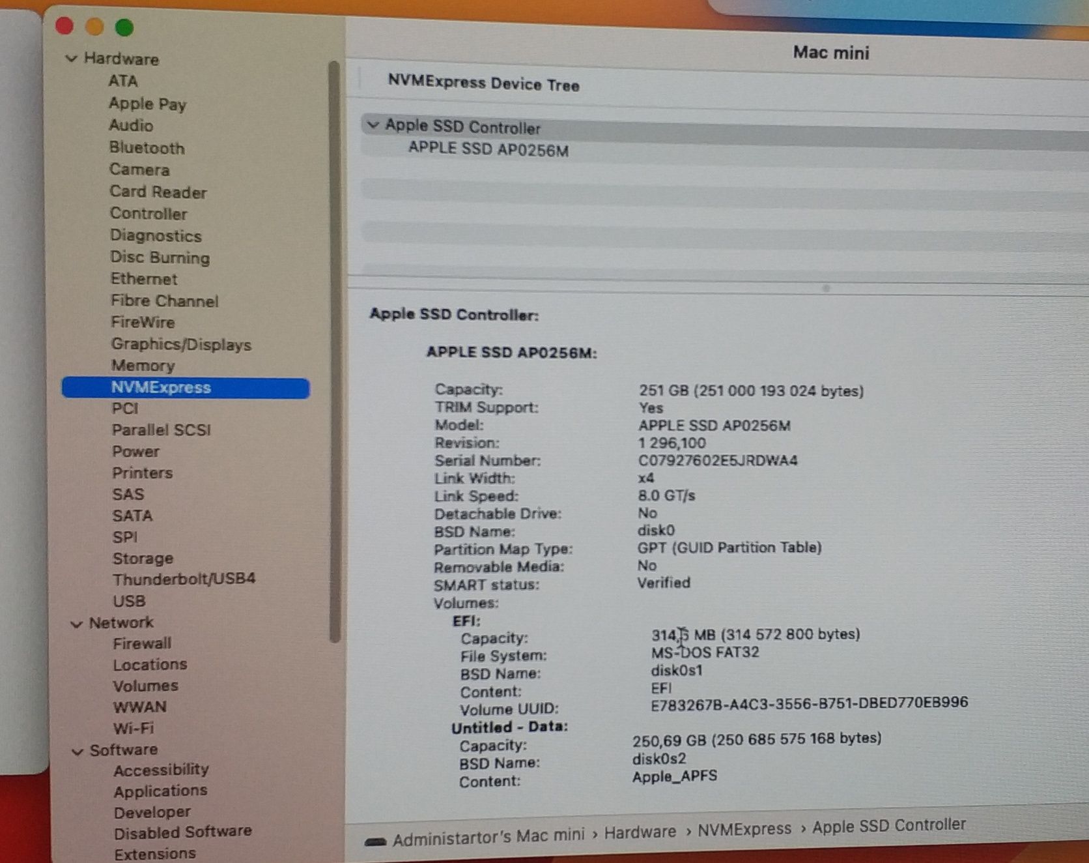Select APPLE SSD AP0256M in device tree
Image resolution: width=1089 pixels, height=863 pixels.
pos(488,149)
